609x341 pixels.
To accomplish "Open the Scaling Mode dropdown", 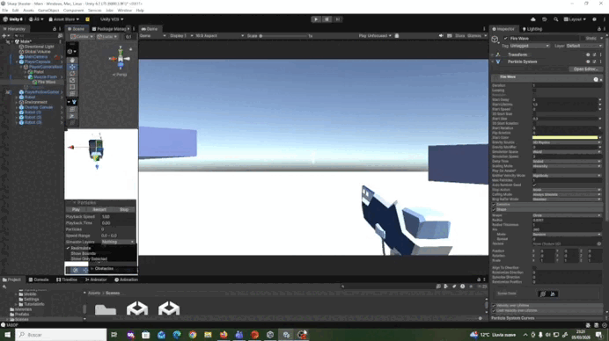I will pyautogui.click(x=567, y=166).
